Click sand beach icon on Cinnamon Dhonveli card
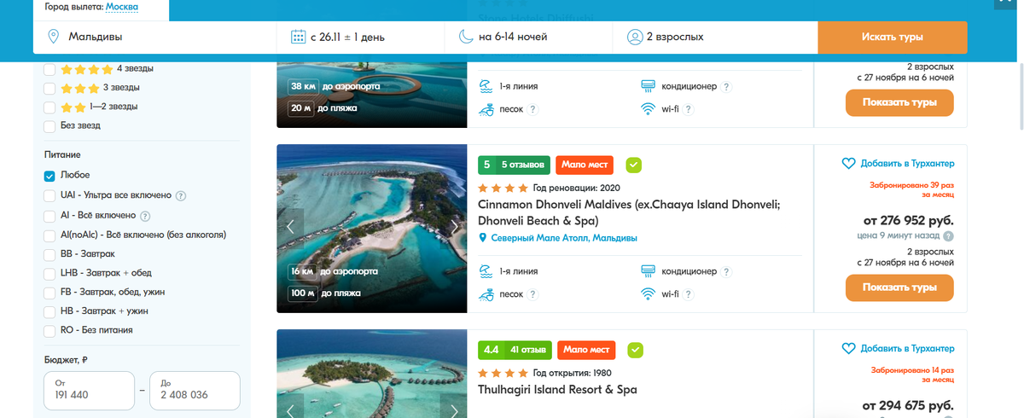This screenshot has width=1024, height=418. click(486, 294)
